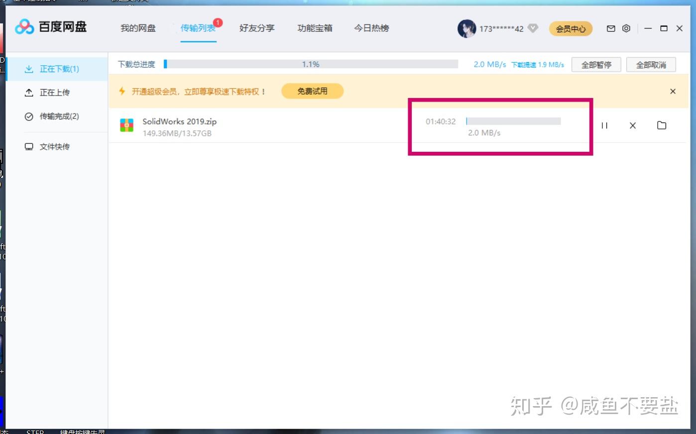The height and width of the screenshot is (434, 696).
Task: Click the SolidWorks 2019.zip archive icon
Action: [127, 125]
